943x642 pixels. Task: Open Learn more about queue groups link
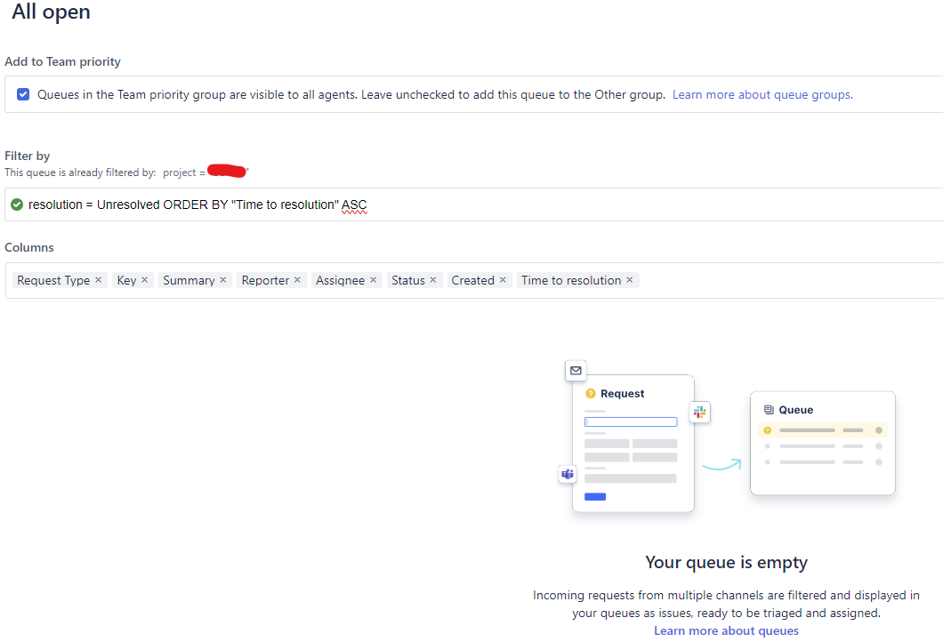(x=762, y=94)
